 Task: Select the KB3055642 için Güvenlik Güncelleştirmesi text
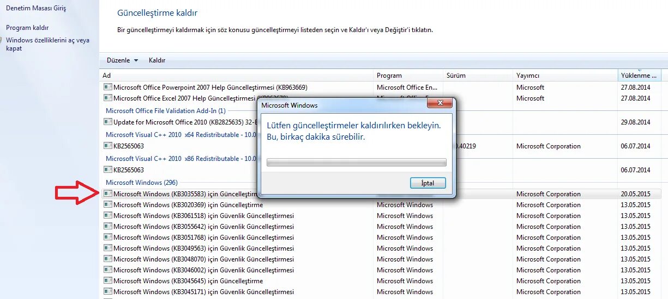pos(203,227)
